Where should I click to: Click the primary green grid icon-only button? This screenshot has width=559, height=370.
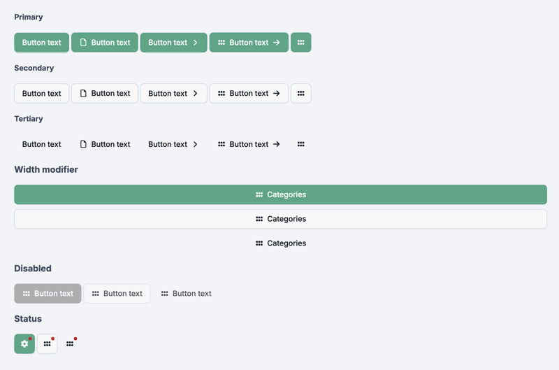click(x=301, y=43)
